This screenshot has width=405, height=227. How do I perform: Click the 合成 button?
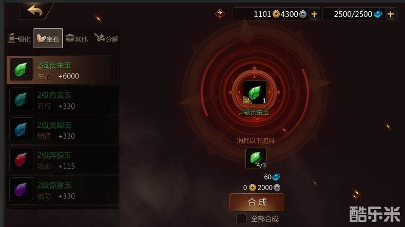pos(257,202)
